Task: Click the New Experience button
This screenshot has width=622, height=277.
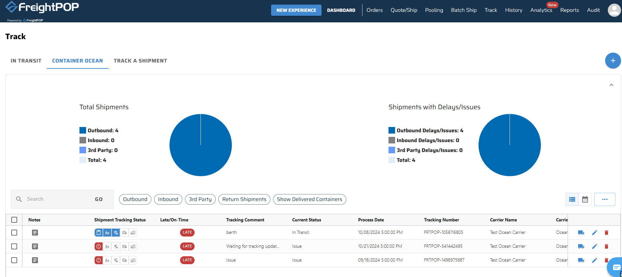Action: pyautogui.click(x=296, y=10)
